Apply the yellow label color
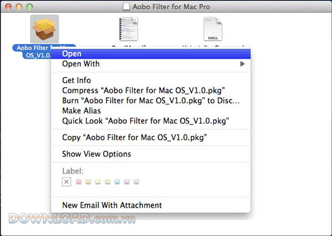This screenshot has width=332, height=236. click(x=98, y=182)
